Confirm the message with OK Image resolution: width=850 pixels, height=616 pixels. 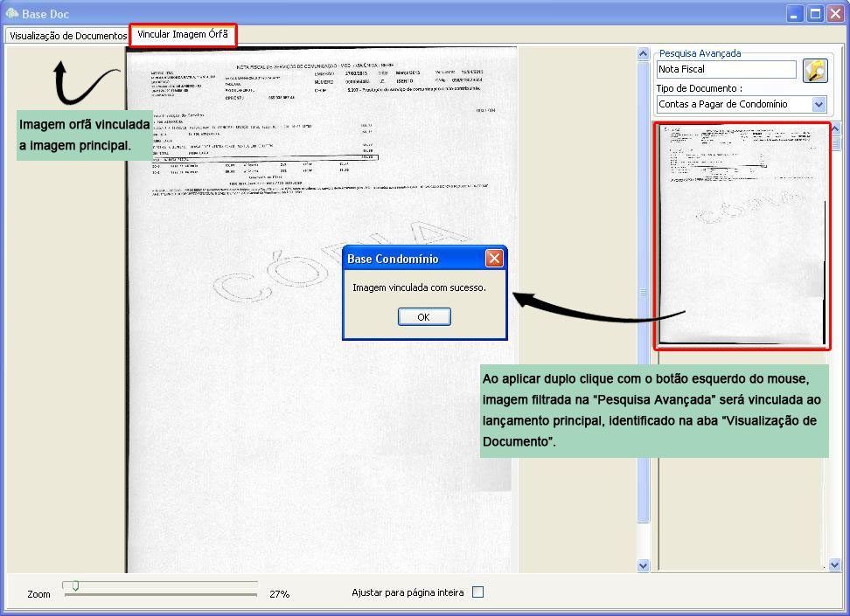tap(424, 317)
